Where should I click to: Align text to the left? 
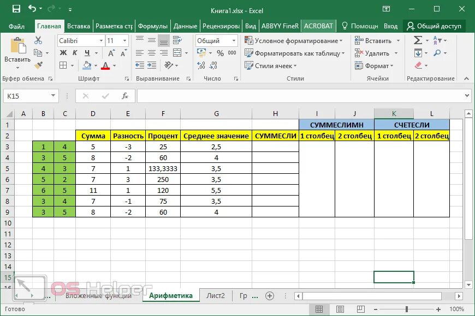140,53
